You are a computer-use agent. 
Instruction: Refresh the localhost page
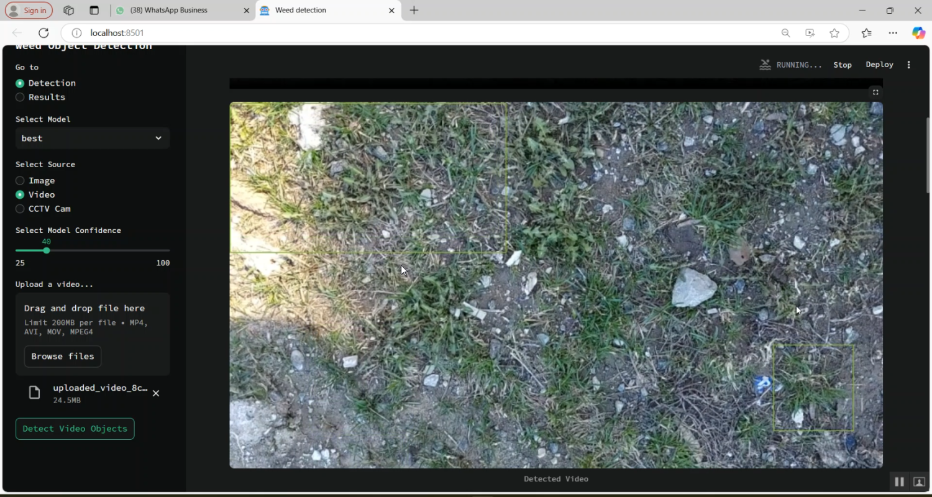click(43, 33)
